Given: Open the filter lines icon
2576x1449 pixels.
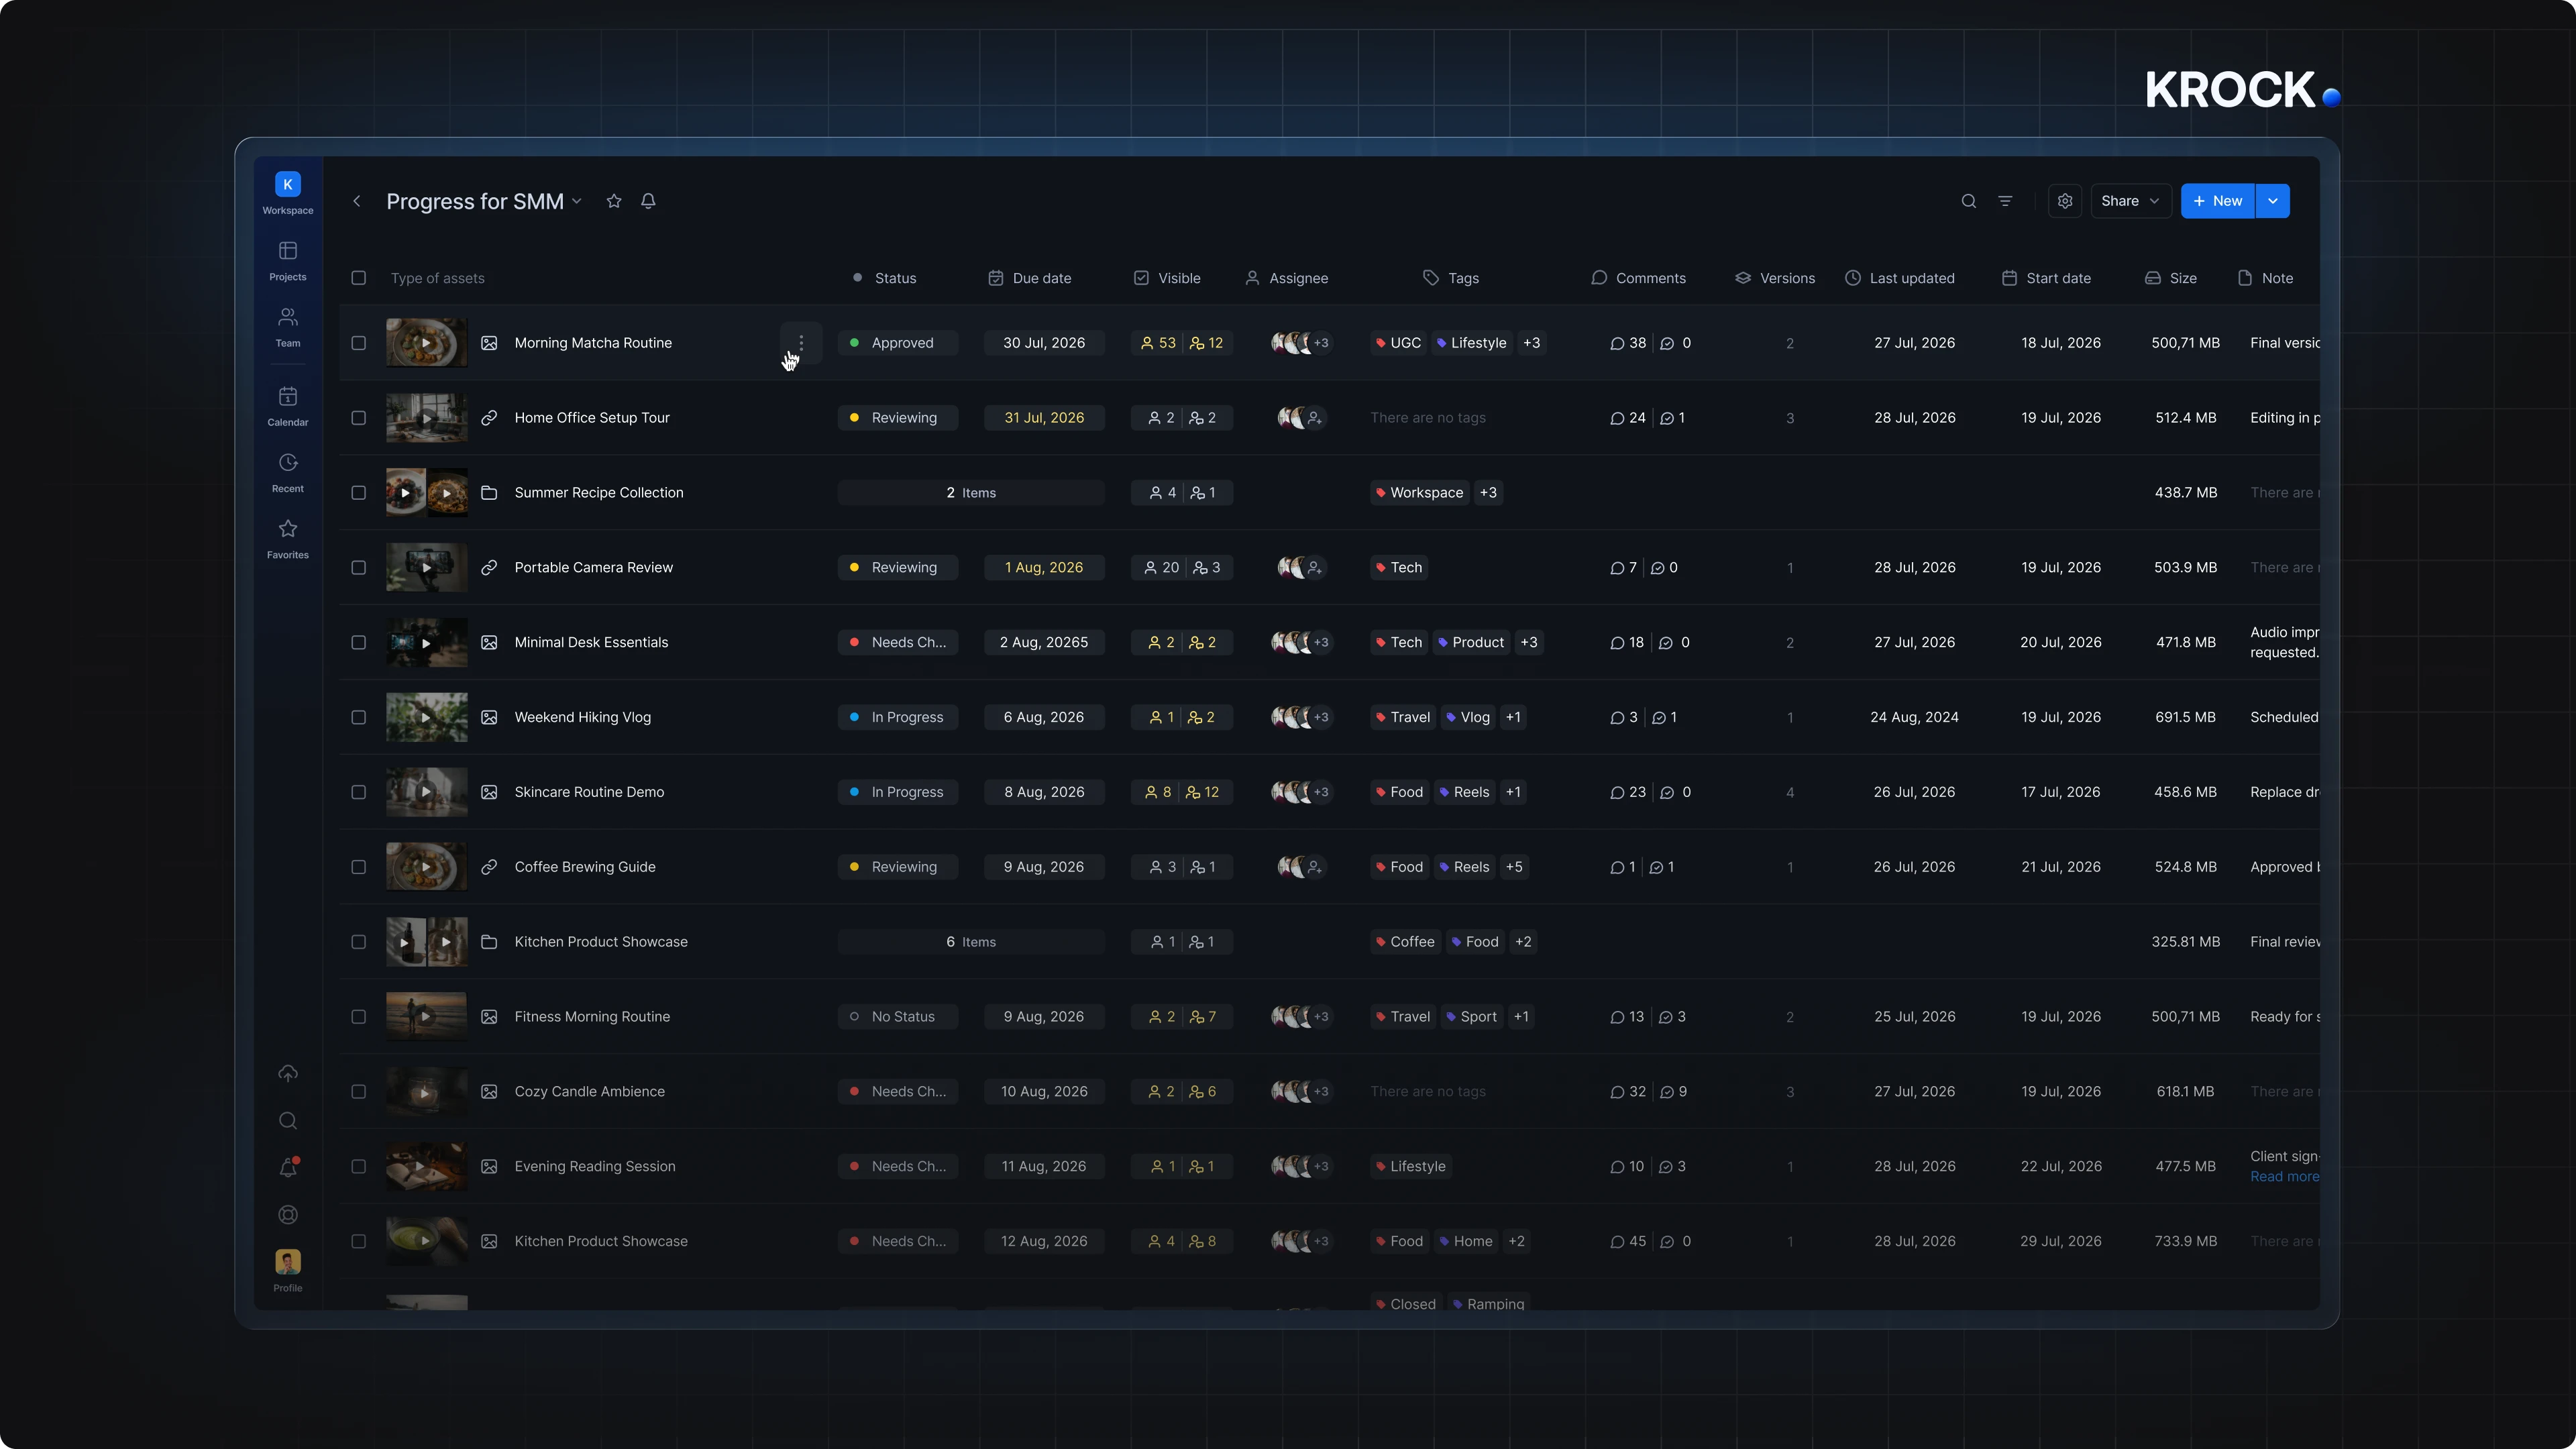Looking at the screenshot, I should tap(2005, 201).
